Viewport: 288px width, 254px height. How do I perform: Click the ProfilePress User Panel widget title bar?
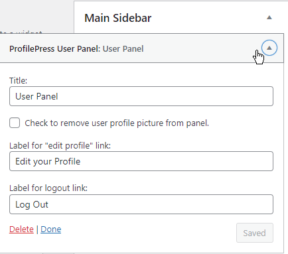coord(141,48)
